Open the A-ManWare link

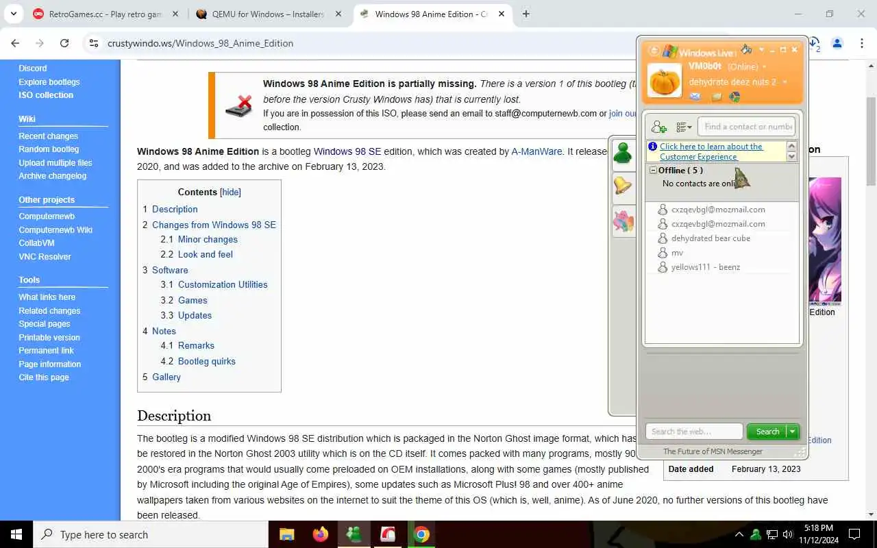[x=536, y=151]
